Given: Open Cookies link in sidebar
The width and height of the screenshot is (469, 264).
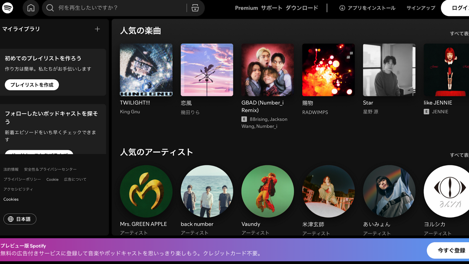Looking at the screenshot, I should [11, 199].
